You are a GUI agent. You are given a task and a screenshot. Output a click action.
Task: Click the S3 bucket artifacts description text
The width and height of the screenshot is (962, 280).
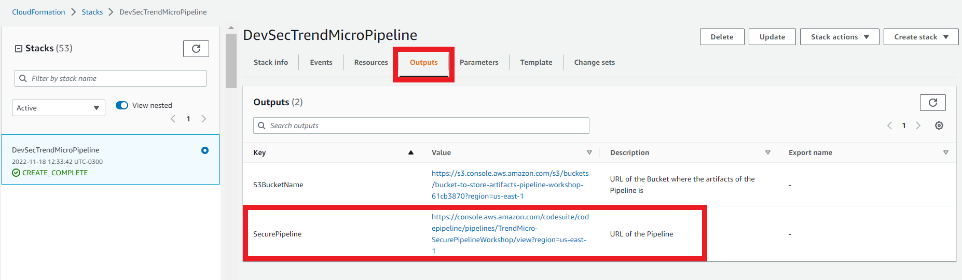682,185
